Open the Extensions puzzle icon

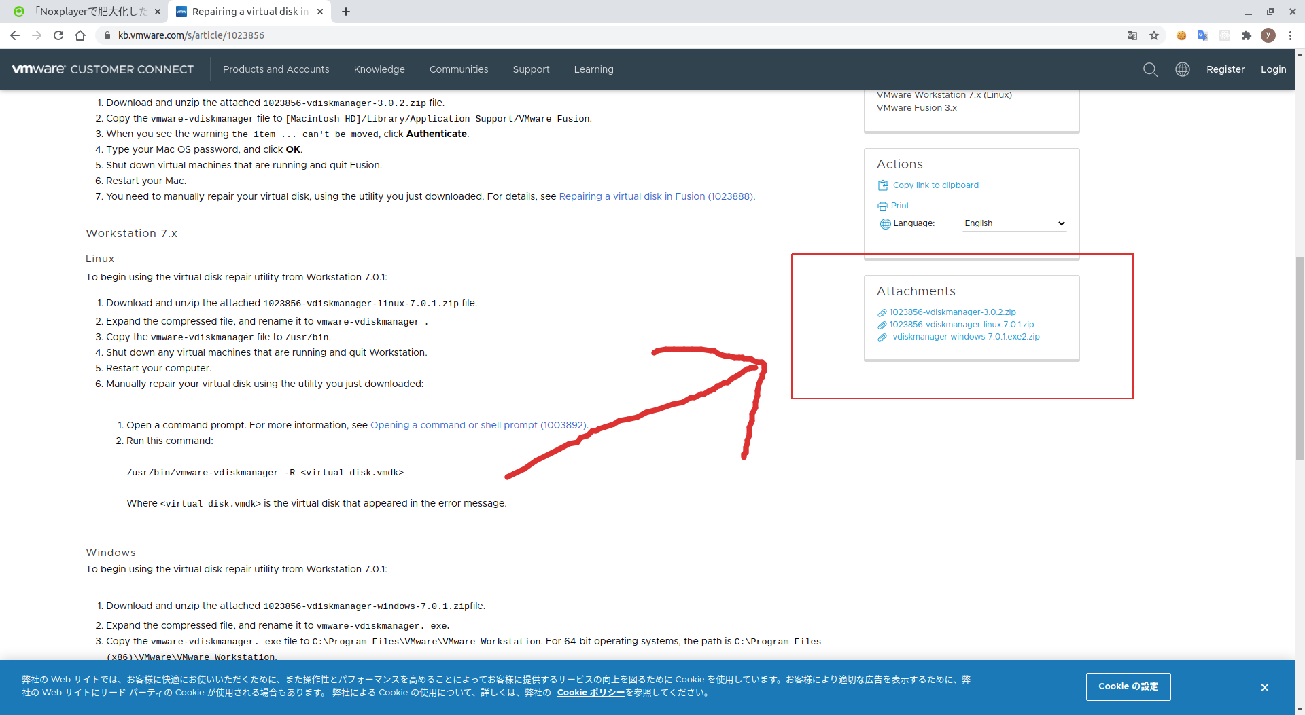tap(1247, 35)
